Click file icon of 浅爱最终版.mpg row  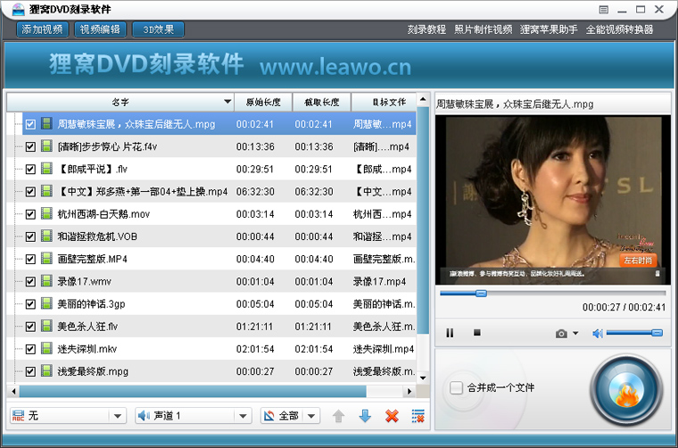tap(46, 371)
